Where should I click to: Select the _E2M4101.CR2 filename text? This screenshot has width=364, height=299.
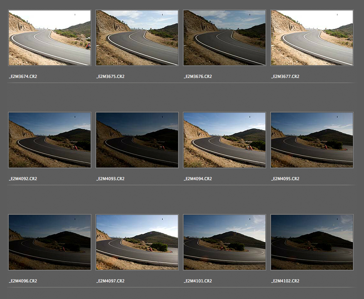tap(198, 281)
